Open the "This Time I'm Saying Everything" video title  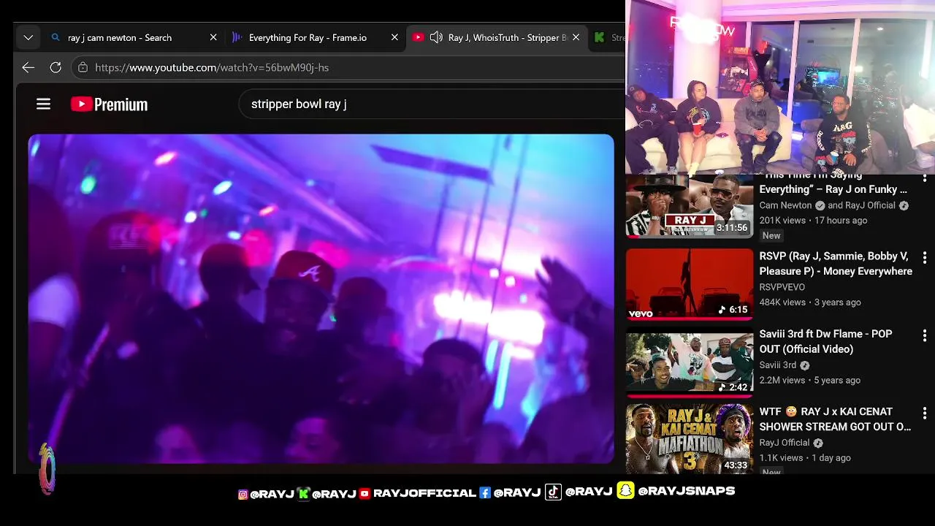click(833, 182)
